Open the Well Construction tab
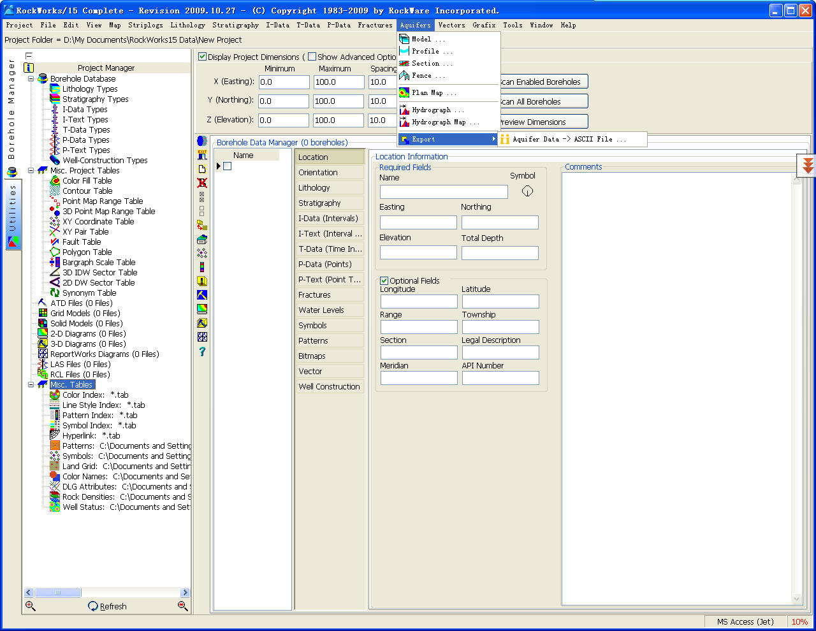This screenshot has width=816, height=631. pos(330,386)
